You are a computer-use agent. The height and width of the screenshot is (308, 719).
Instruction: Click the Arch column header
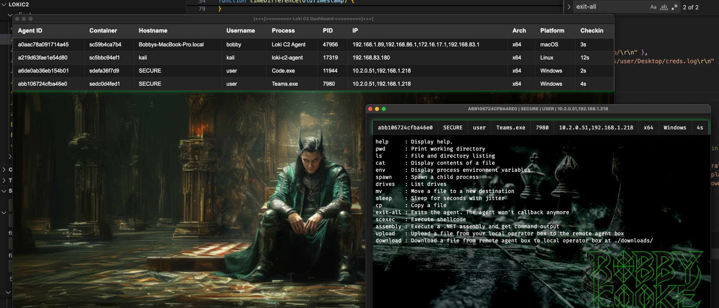coord(519,30)
